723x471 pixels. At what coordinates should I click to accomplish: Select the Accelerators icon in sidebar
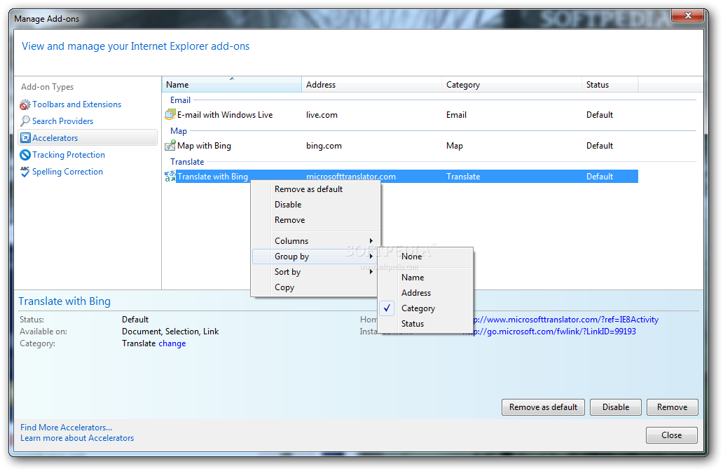pos(25,138)
